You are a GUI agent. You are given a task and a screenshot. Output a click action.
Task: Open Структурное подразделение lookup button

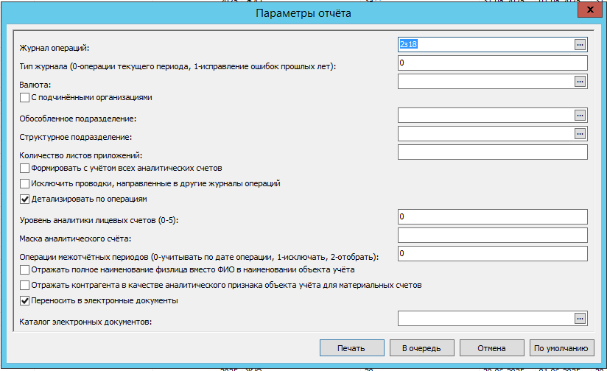pyautogui.click(x=580, y=134)
